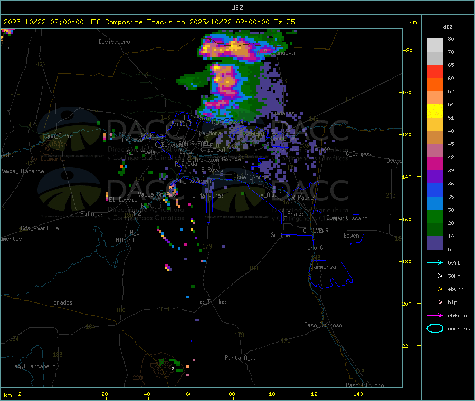475x401 pixels.
Task: Pick the bright green 20–30 dBZ swatch
Action: pos(435,217)
